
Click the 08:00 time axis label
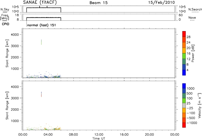pos(73,135)
